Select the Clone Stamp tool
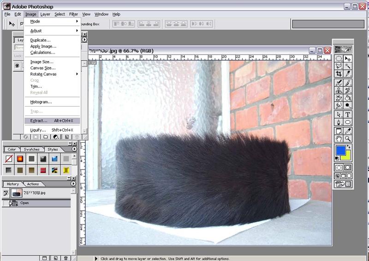369x261 pixels. click(339, 90)
